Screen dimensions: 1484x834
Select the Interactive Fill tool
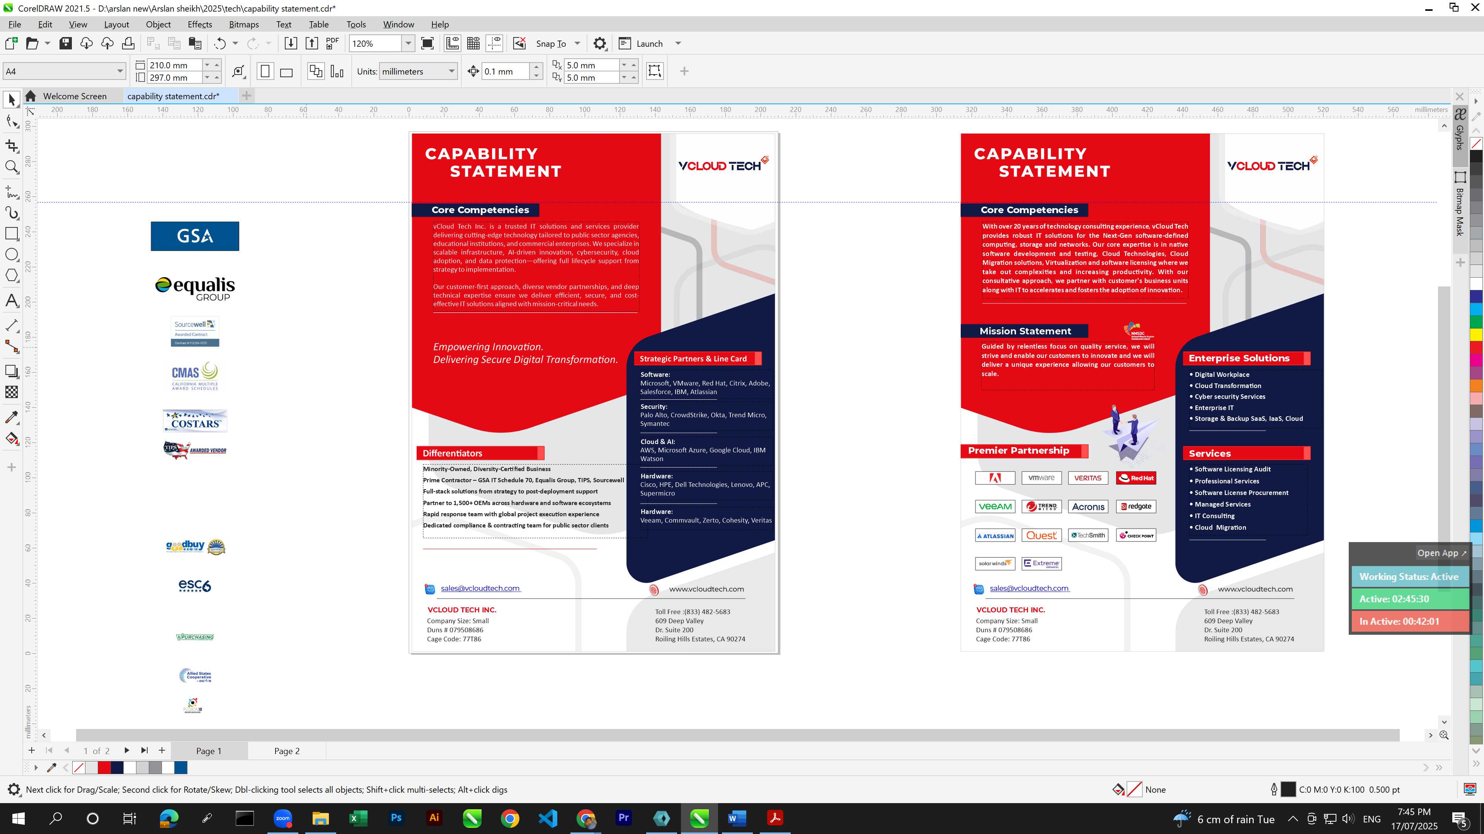tap(12, 439)
